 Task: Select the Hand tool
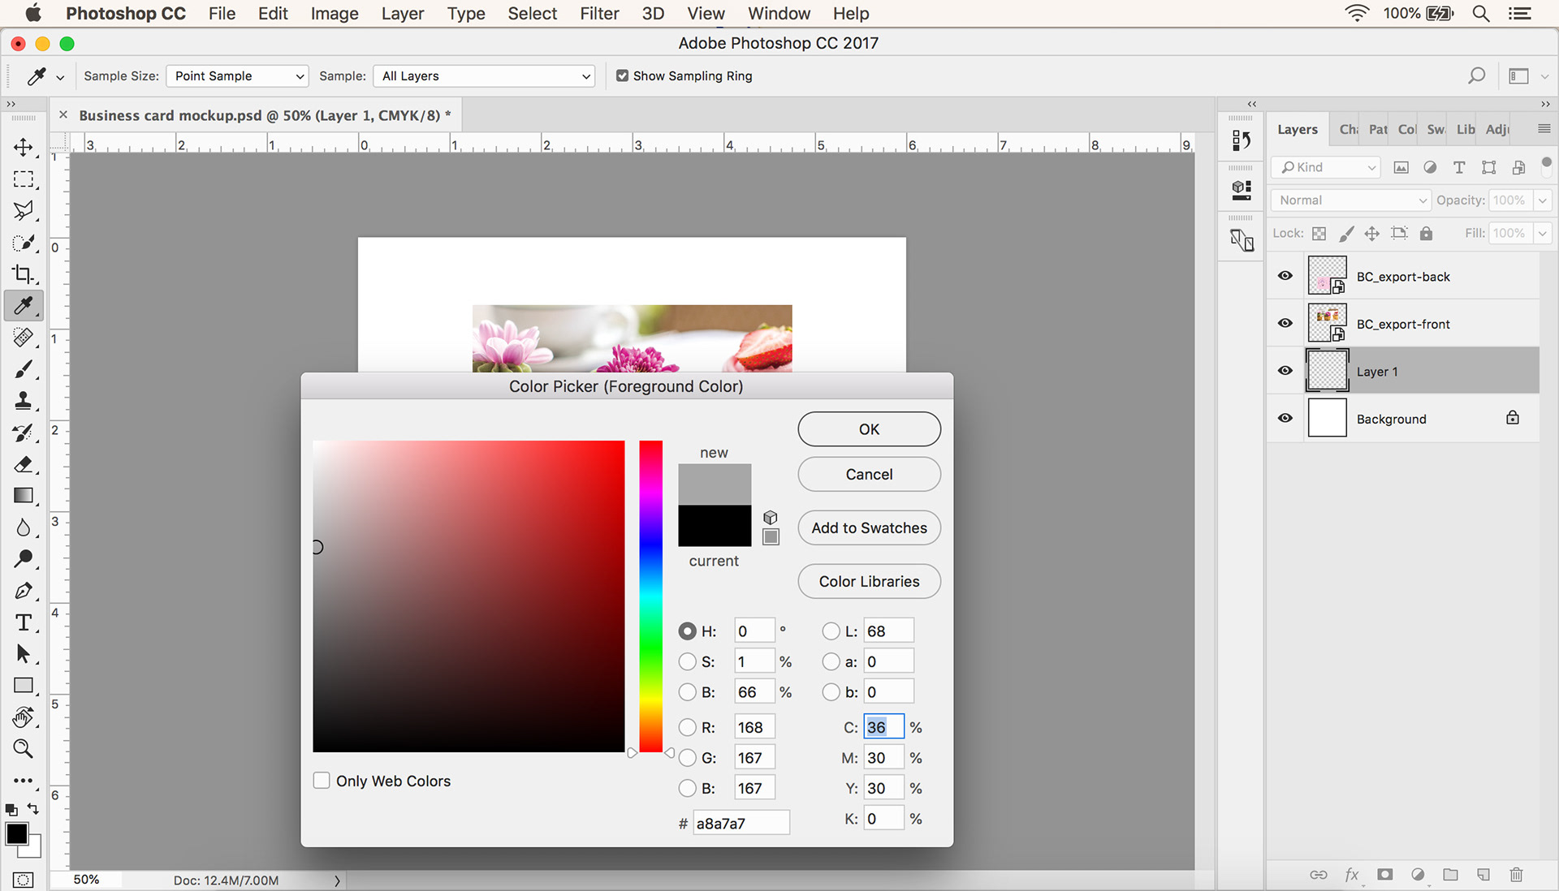coord(24,717)
